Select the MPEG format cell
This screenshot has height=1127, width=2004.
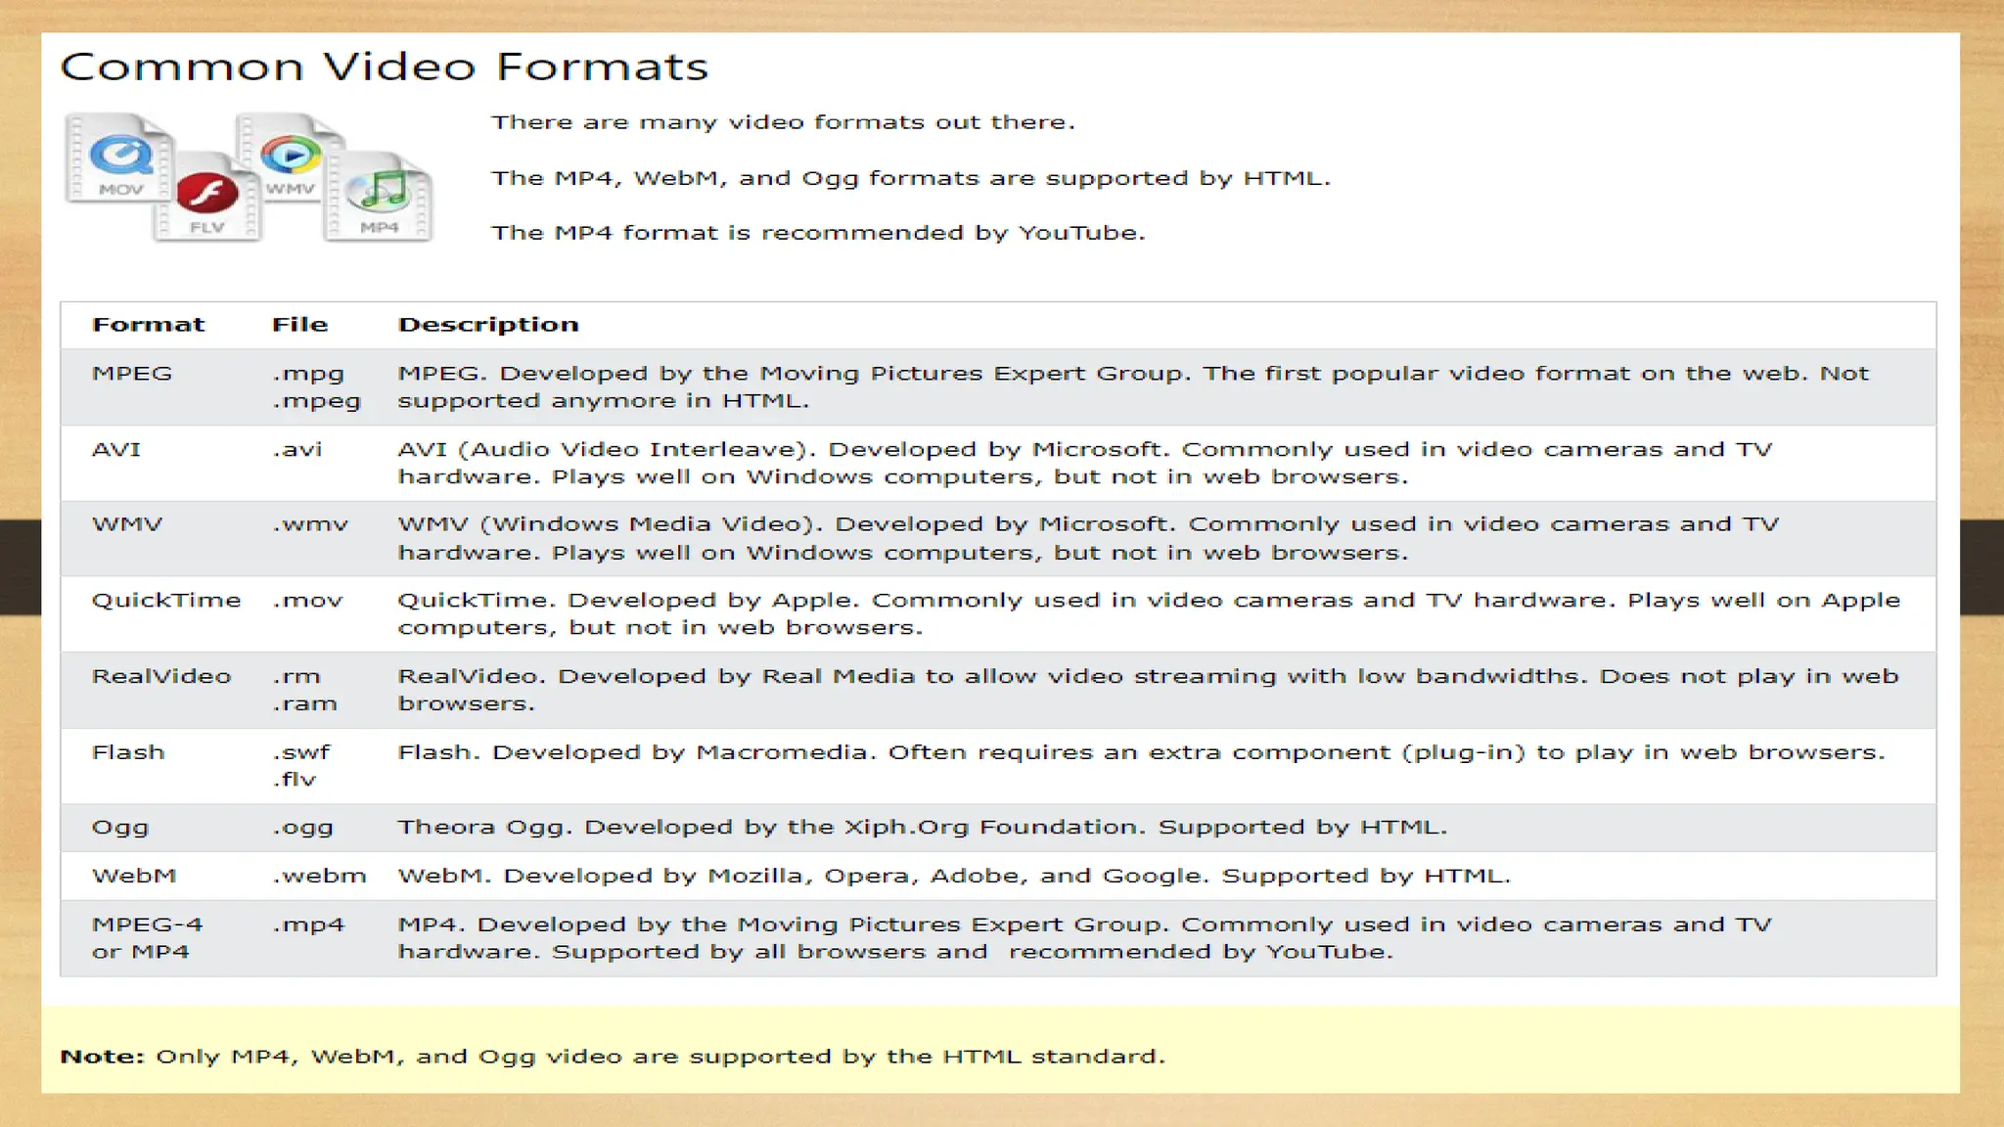click(x=132, y=374)
